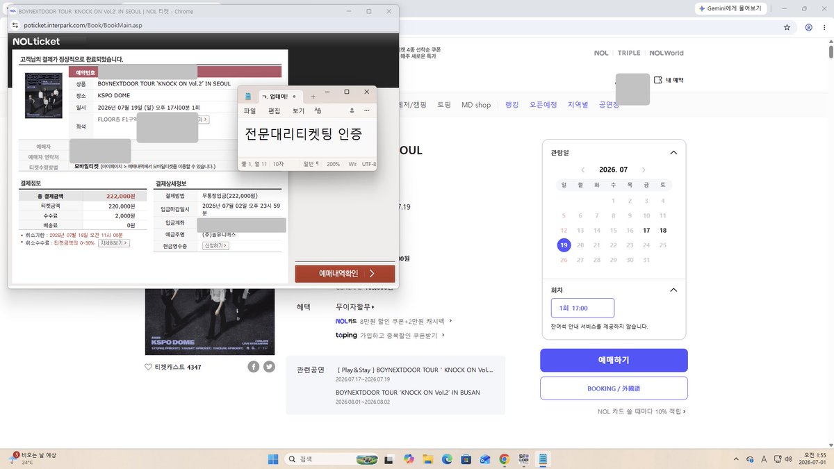Open the 지역별 navigation tab
The image size is (834, 469).
(578, 105)
